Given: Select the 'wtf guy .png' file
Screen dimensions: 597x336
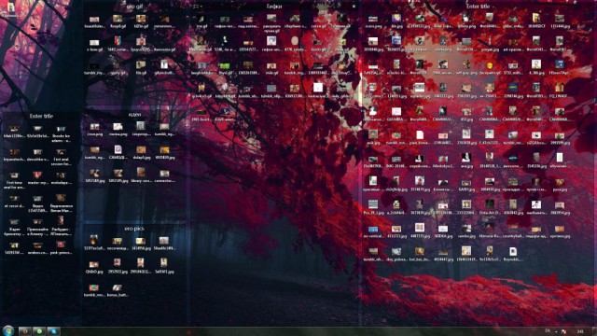Looking at the screenshot, I should pos(466,68).
